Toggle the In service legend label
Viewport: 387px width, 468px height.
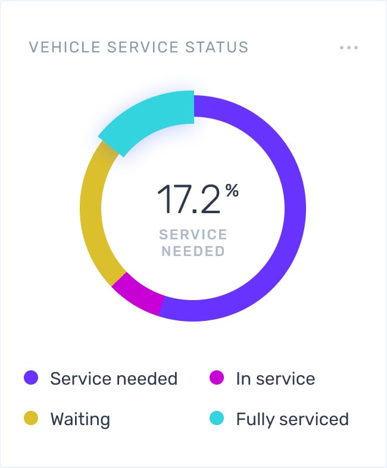276,378
